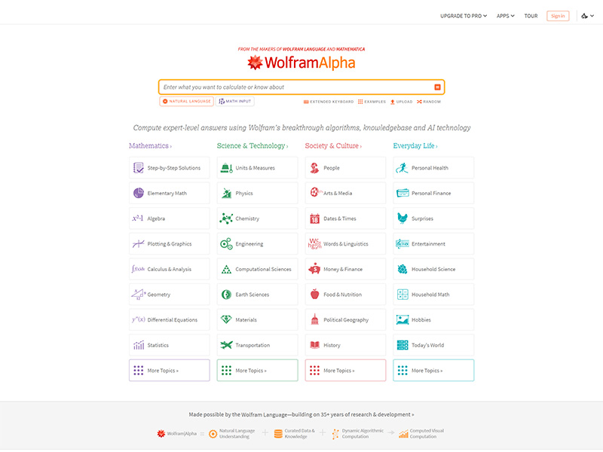Enable Natural Language input mode

point(185,101)
